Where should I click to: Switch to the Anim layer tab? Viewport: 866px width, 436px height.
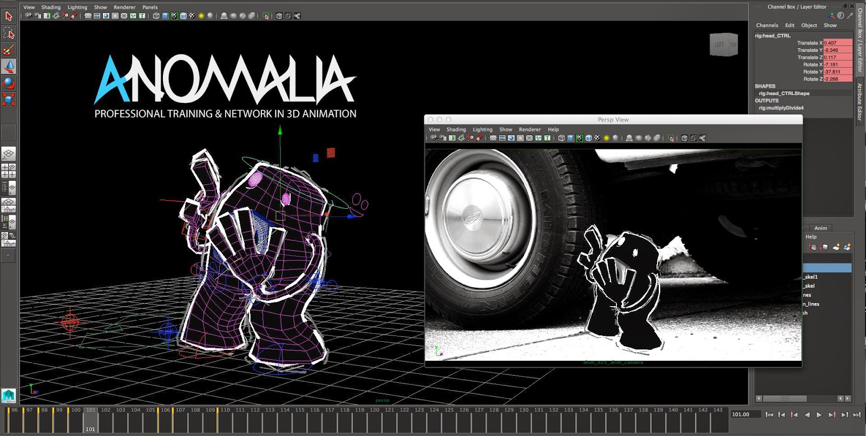(x=821, y=228)
